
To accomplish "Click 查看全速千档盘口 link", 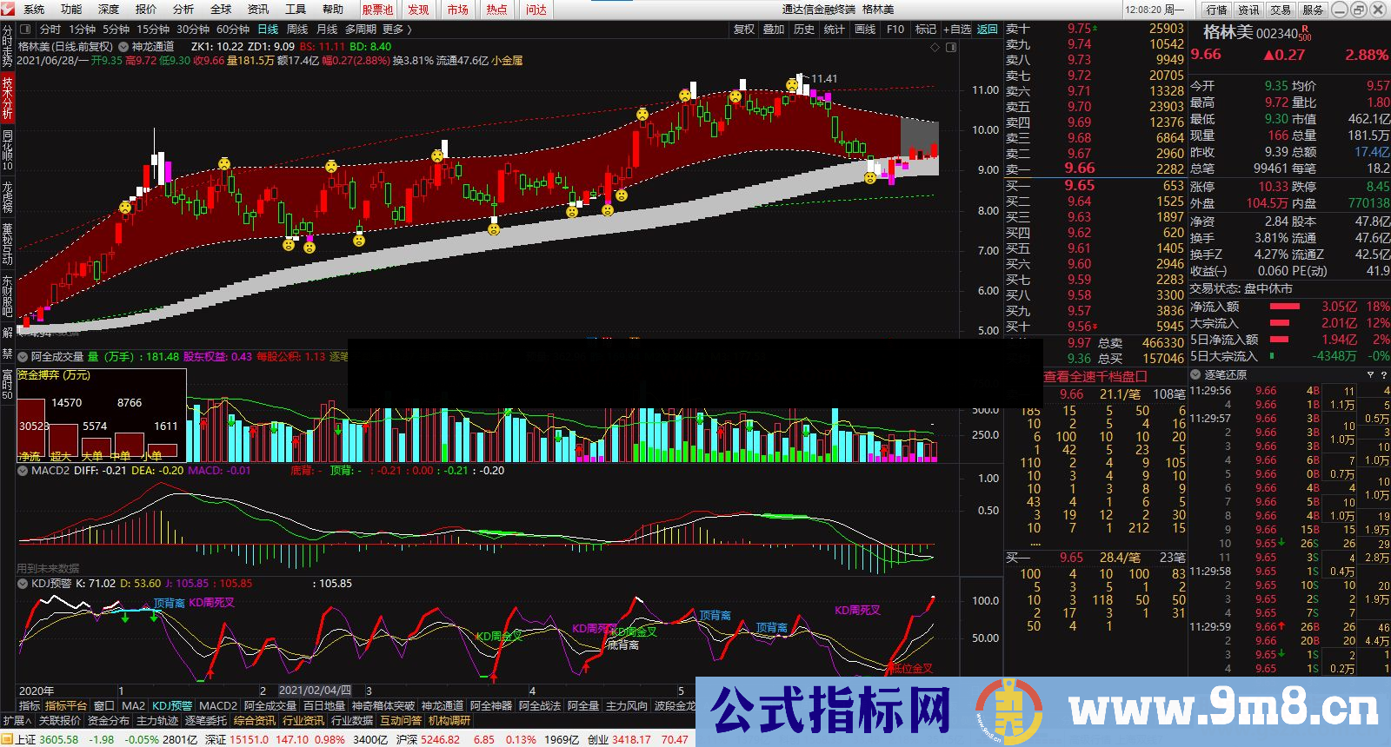I will tap(1095, 377).
